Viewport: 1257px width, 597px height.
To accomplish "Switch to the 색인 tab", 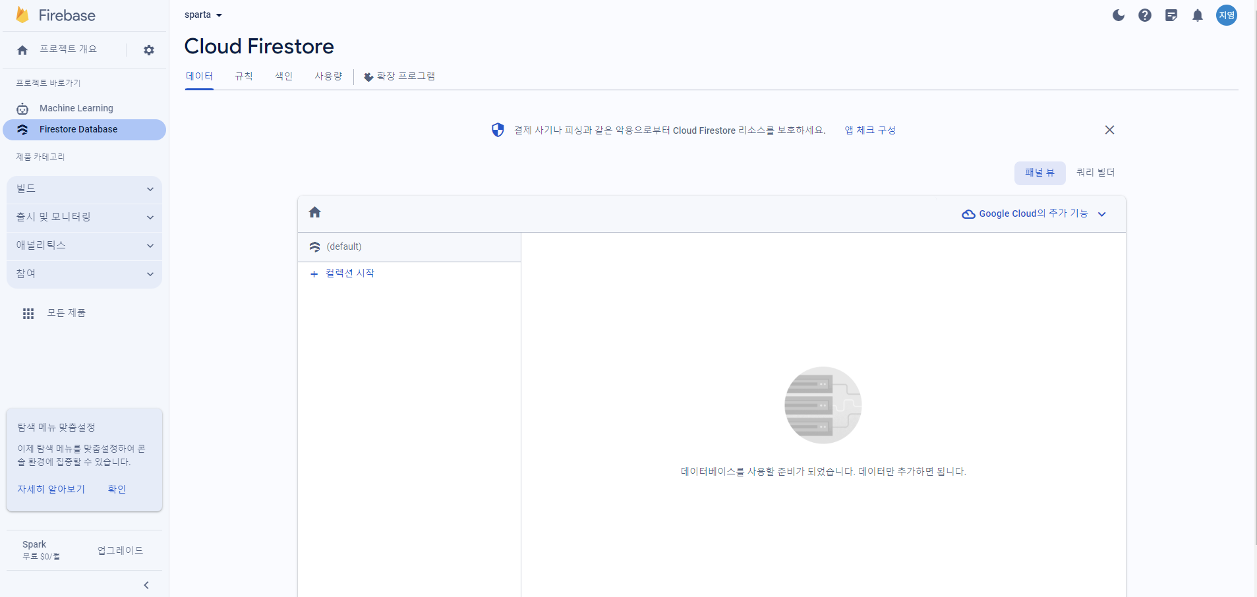I will click(x=283, y=76).
